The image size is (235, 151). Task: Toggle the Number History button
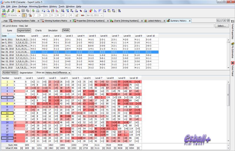point(10,73)
